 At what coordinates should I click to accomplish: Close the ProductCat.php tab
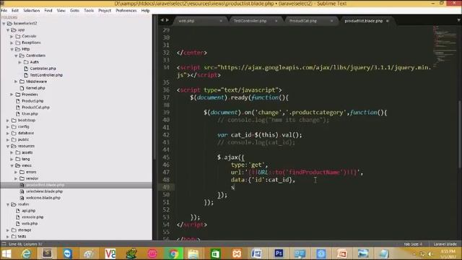331,21
